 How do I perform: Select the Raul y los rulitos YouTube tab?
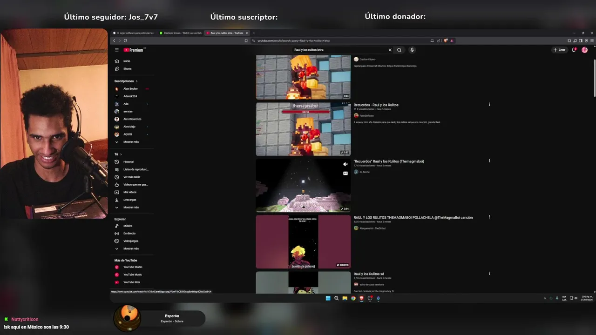coord(227,33)
